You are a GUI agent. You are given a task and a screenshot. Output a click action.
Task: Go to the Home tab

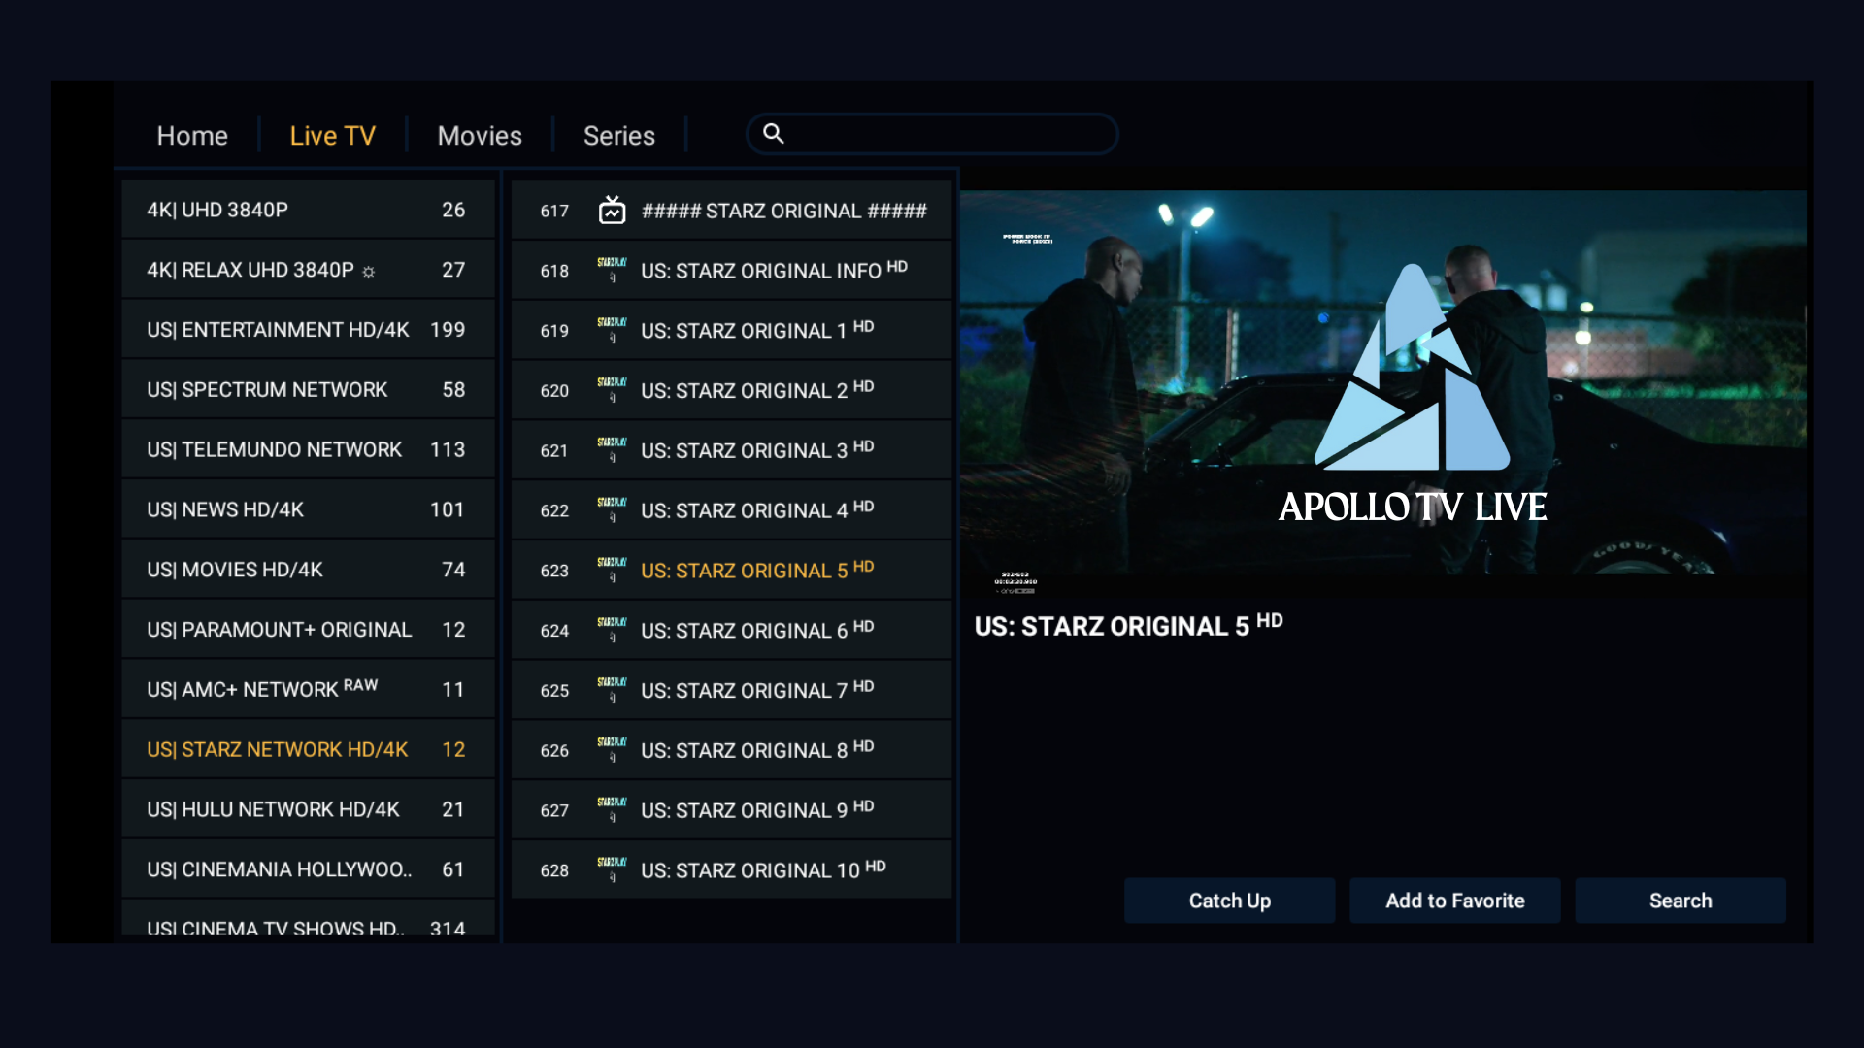[192, 136]
